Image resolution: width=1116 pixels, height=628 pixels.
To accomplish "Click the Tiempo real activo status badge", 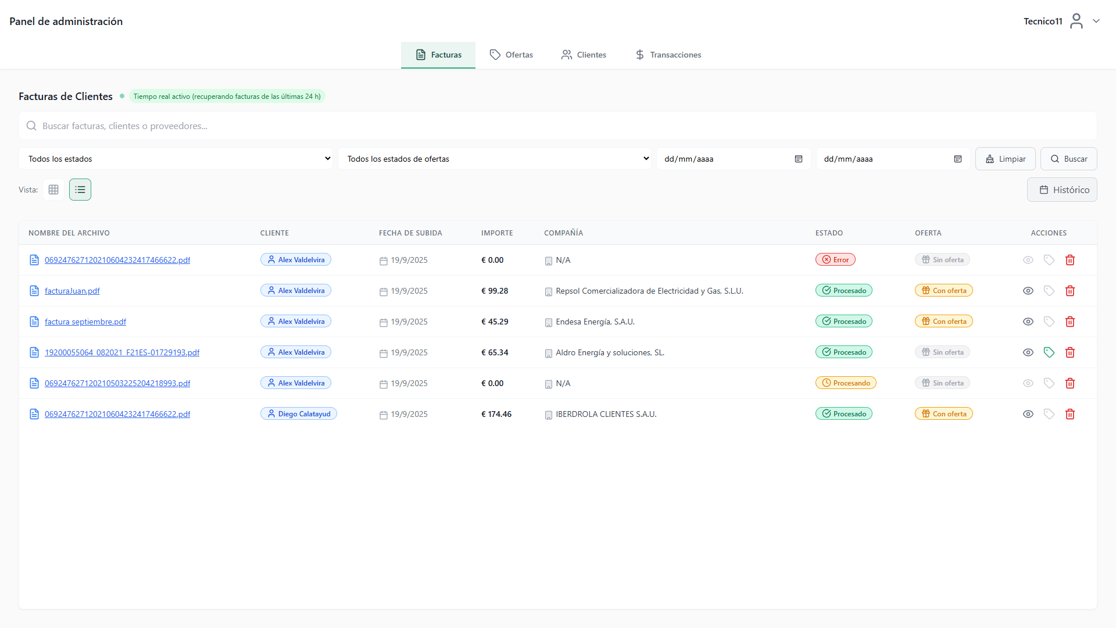I will pyautogui.click(x=227, y=97).
